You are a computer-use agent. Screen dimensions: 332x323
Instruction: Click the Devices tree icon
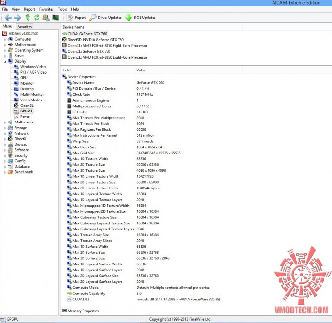pos(10,145)
